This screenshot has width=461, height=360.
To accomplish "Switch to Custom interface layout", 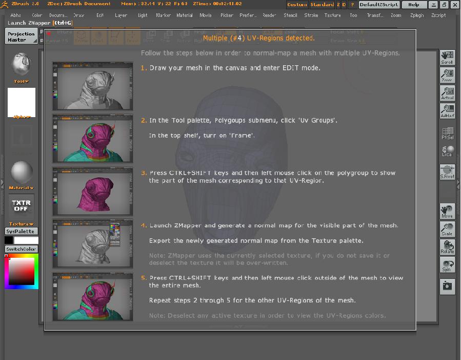I will click(297, 5).
